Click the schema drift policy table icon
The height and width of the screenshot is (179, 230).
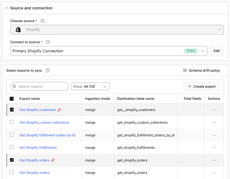(185, 70)
